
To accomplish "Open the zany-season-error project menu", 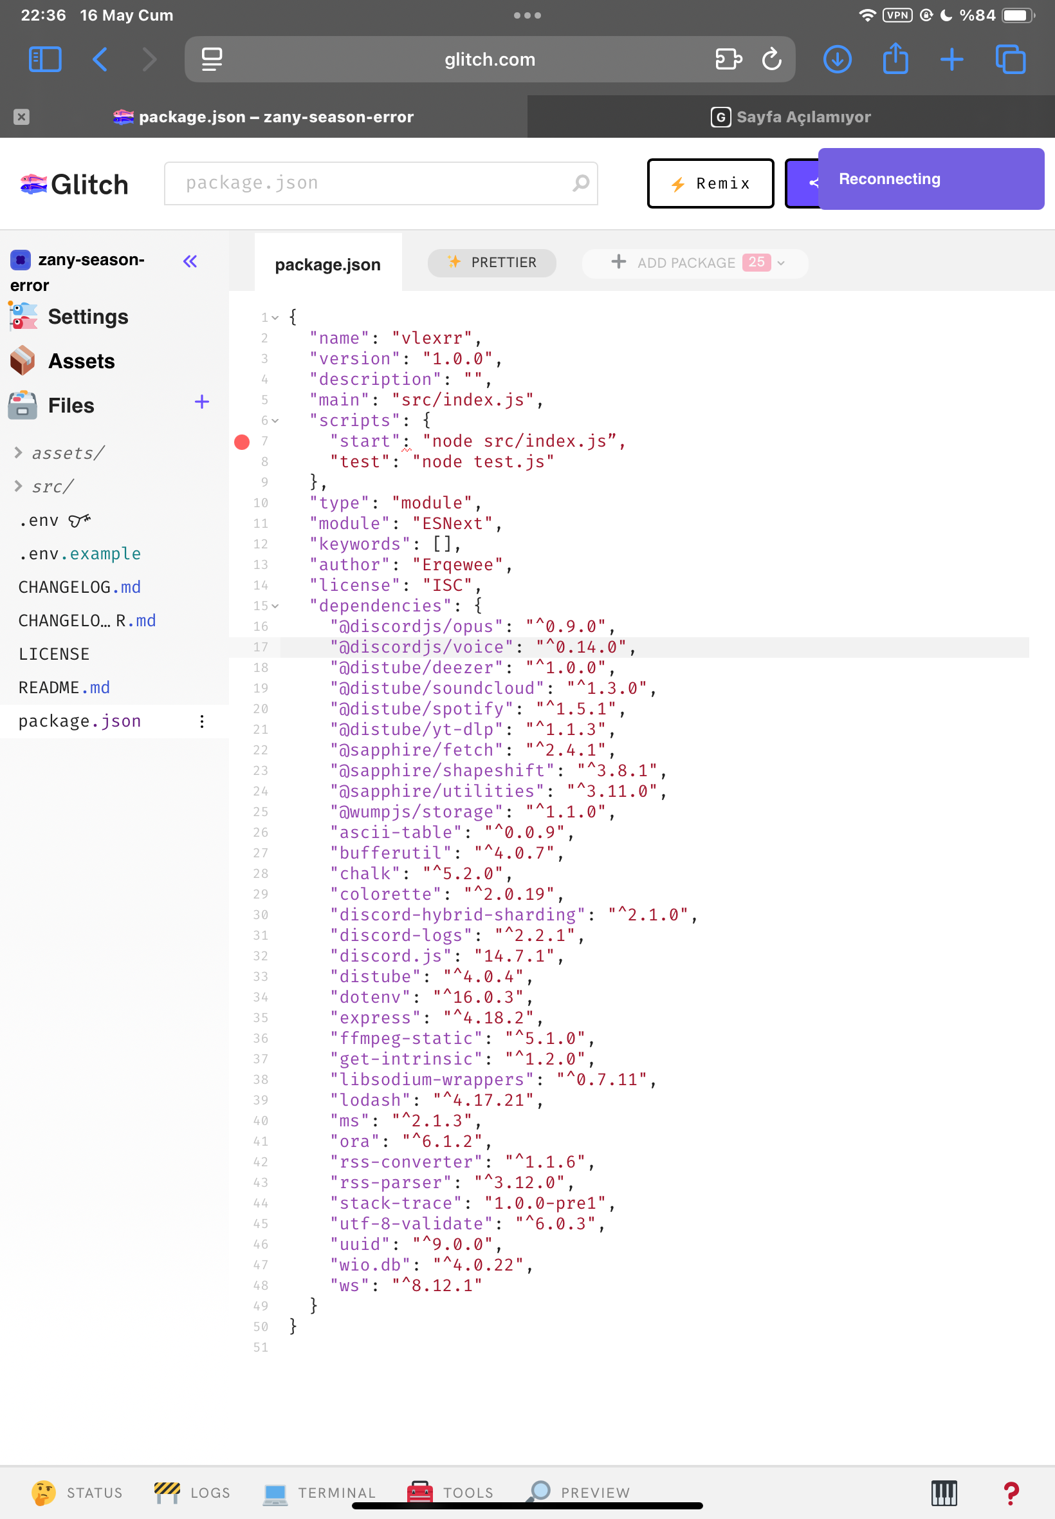I will [x=78, y=272].
